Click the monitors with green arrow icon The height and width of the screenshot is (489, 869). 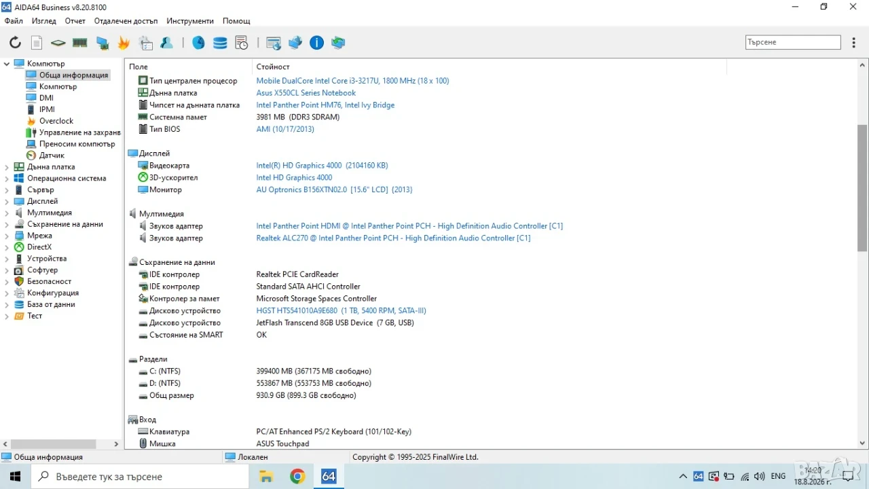(338, 43)
